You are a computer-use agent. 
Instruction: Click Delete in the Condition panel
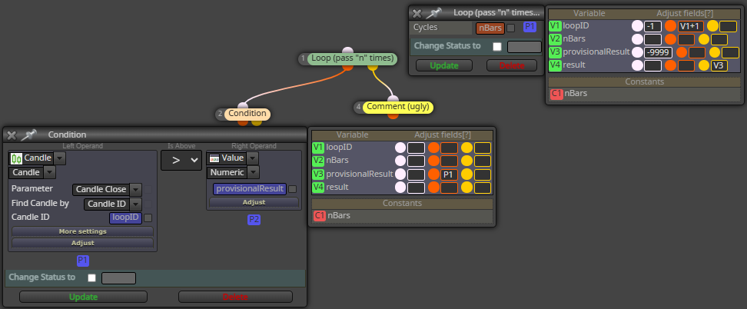[235, 297]
